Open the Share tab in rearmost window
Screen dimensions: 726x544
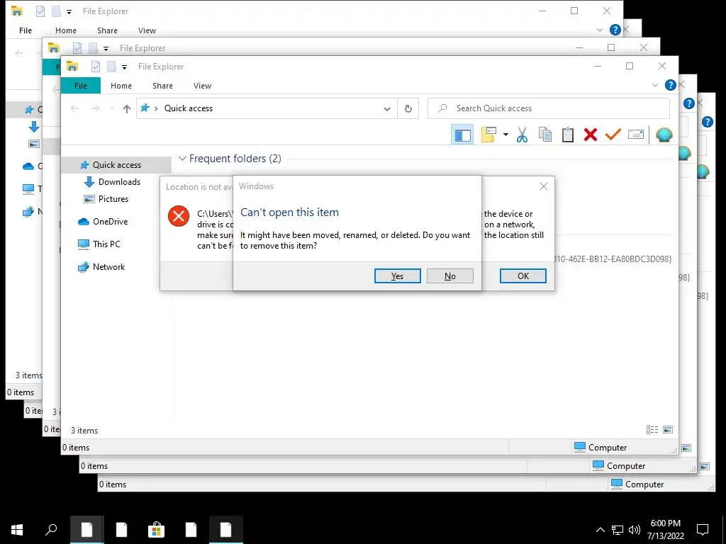coord(107,30)
